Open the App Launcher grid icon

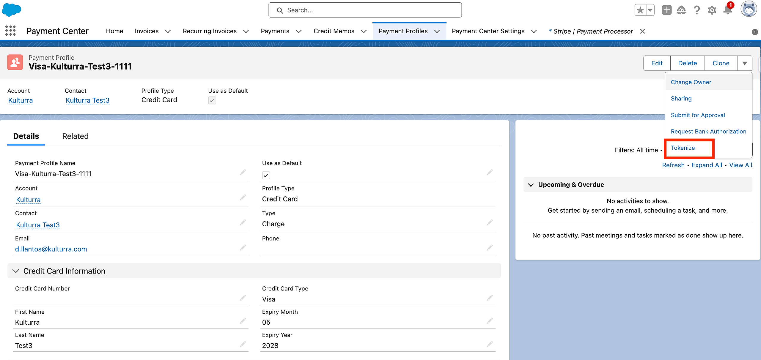(x=10, y=31)
